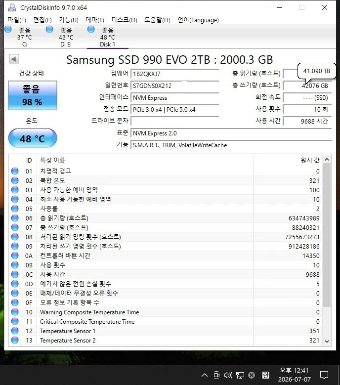This screenshot has width=340, height=385.
Task: Click status orb for ID 0E 무결성 오류
Action: (15, 293)
